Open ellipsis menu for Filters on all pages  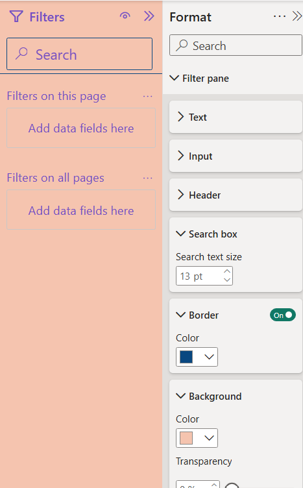coord(147,178)
